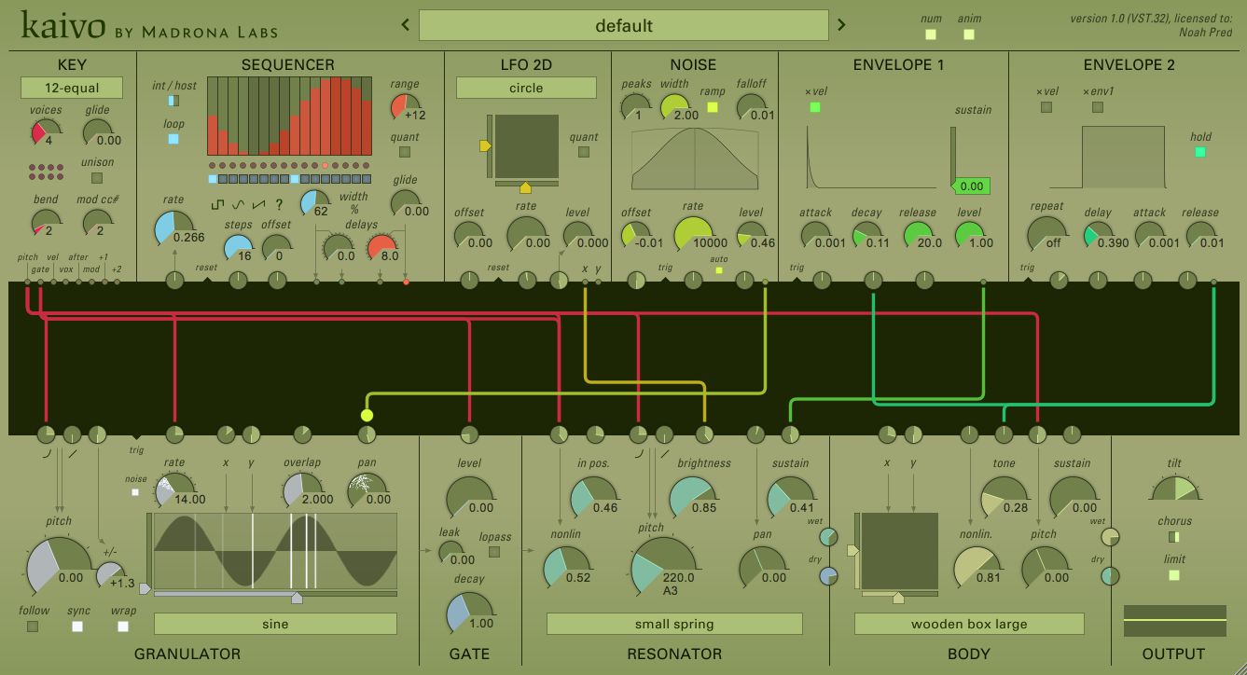Click the granulator noise checkbox
Viewport: 1247px width, 675px height.
135,492
